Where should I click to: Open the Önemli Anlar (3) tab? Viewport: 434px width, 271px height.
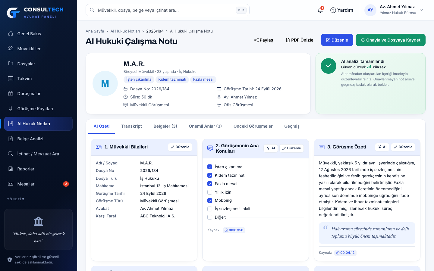pos(205,126)
